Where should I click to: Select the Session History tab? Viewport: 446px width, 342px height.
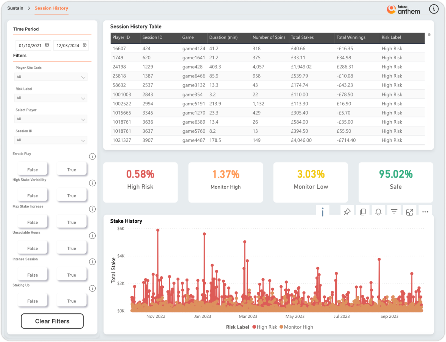[x=51, y=8]
